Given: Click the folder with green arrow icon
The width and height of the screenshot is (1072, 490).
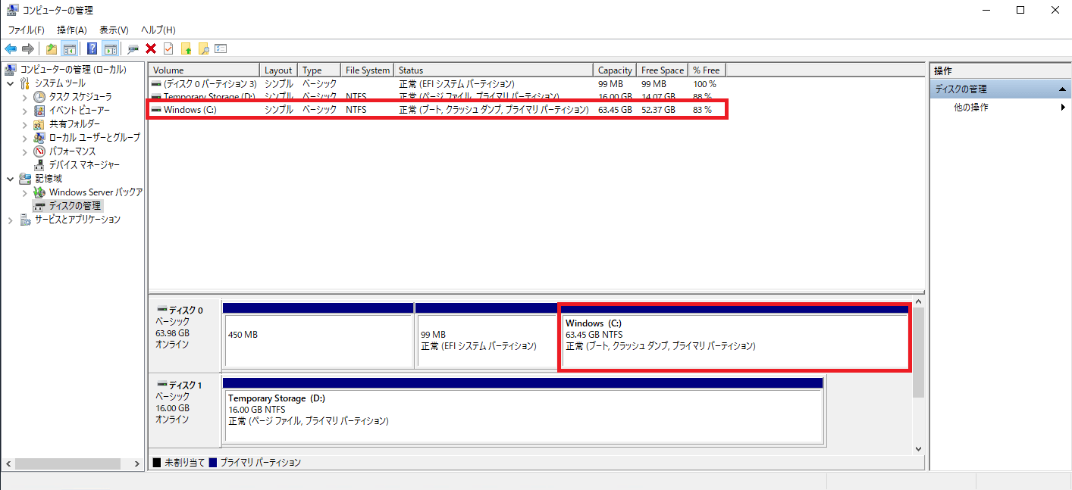Looking at the screenshot, I should (x=186, y=48).
